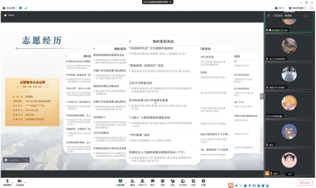Open the Members (17) panel
Screen dimensions: 316x188
click(x=142, y=181)
